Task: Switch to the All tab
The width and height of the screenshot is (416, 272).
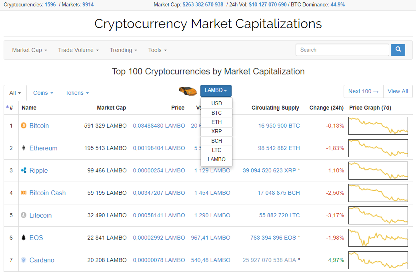Action: point(15,93)
